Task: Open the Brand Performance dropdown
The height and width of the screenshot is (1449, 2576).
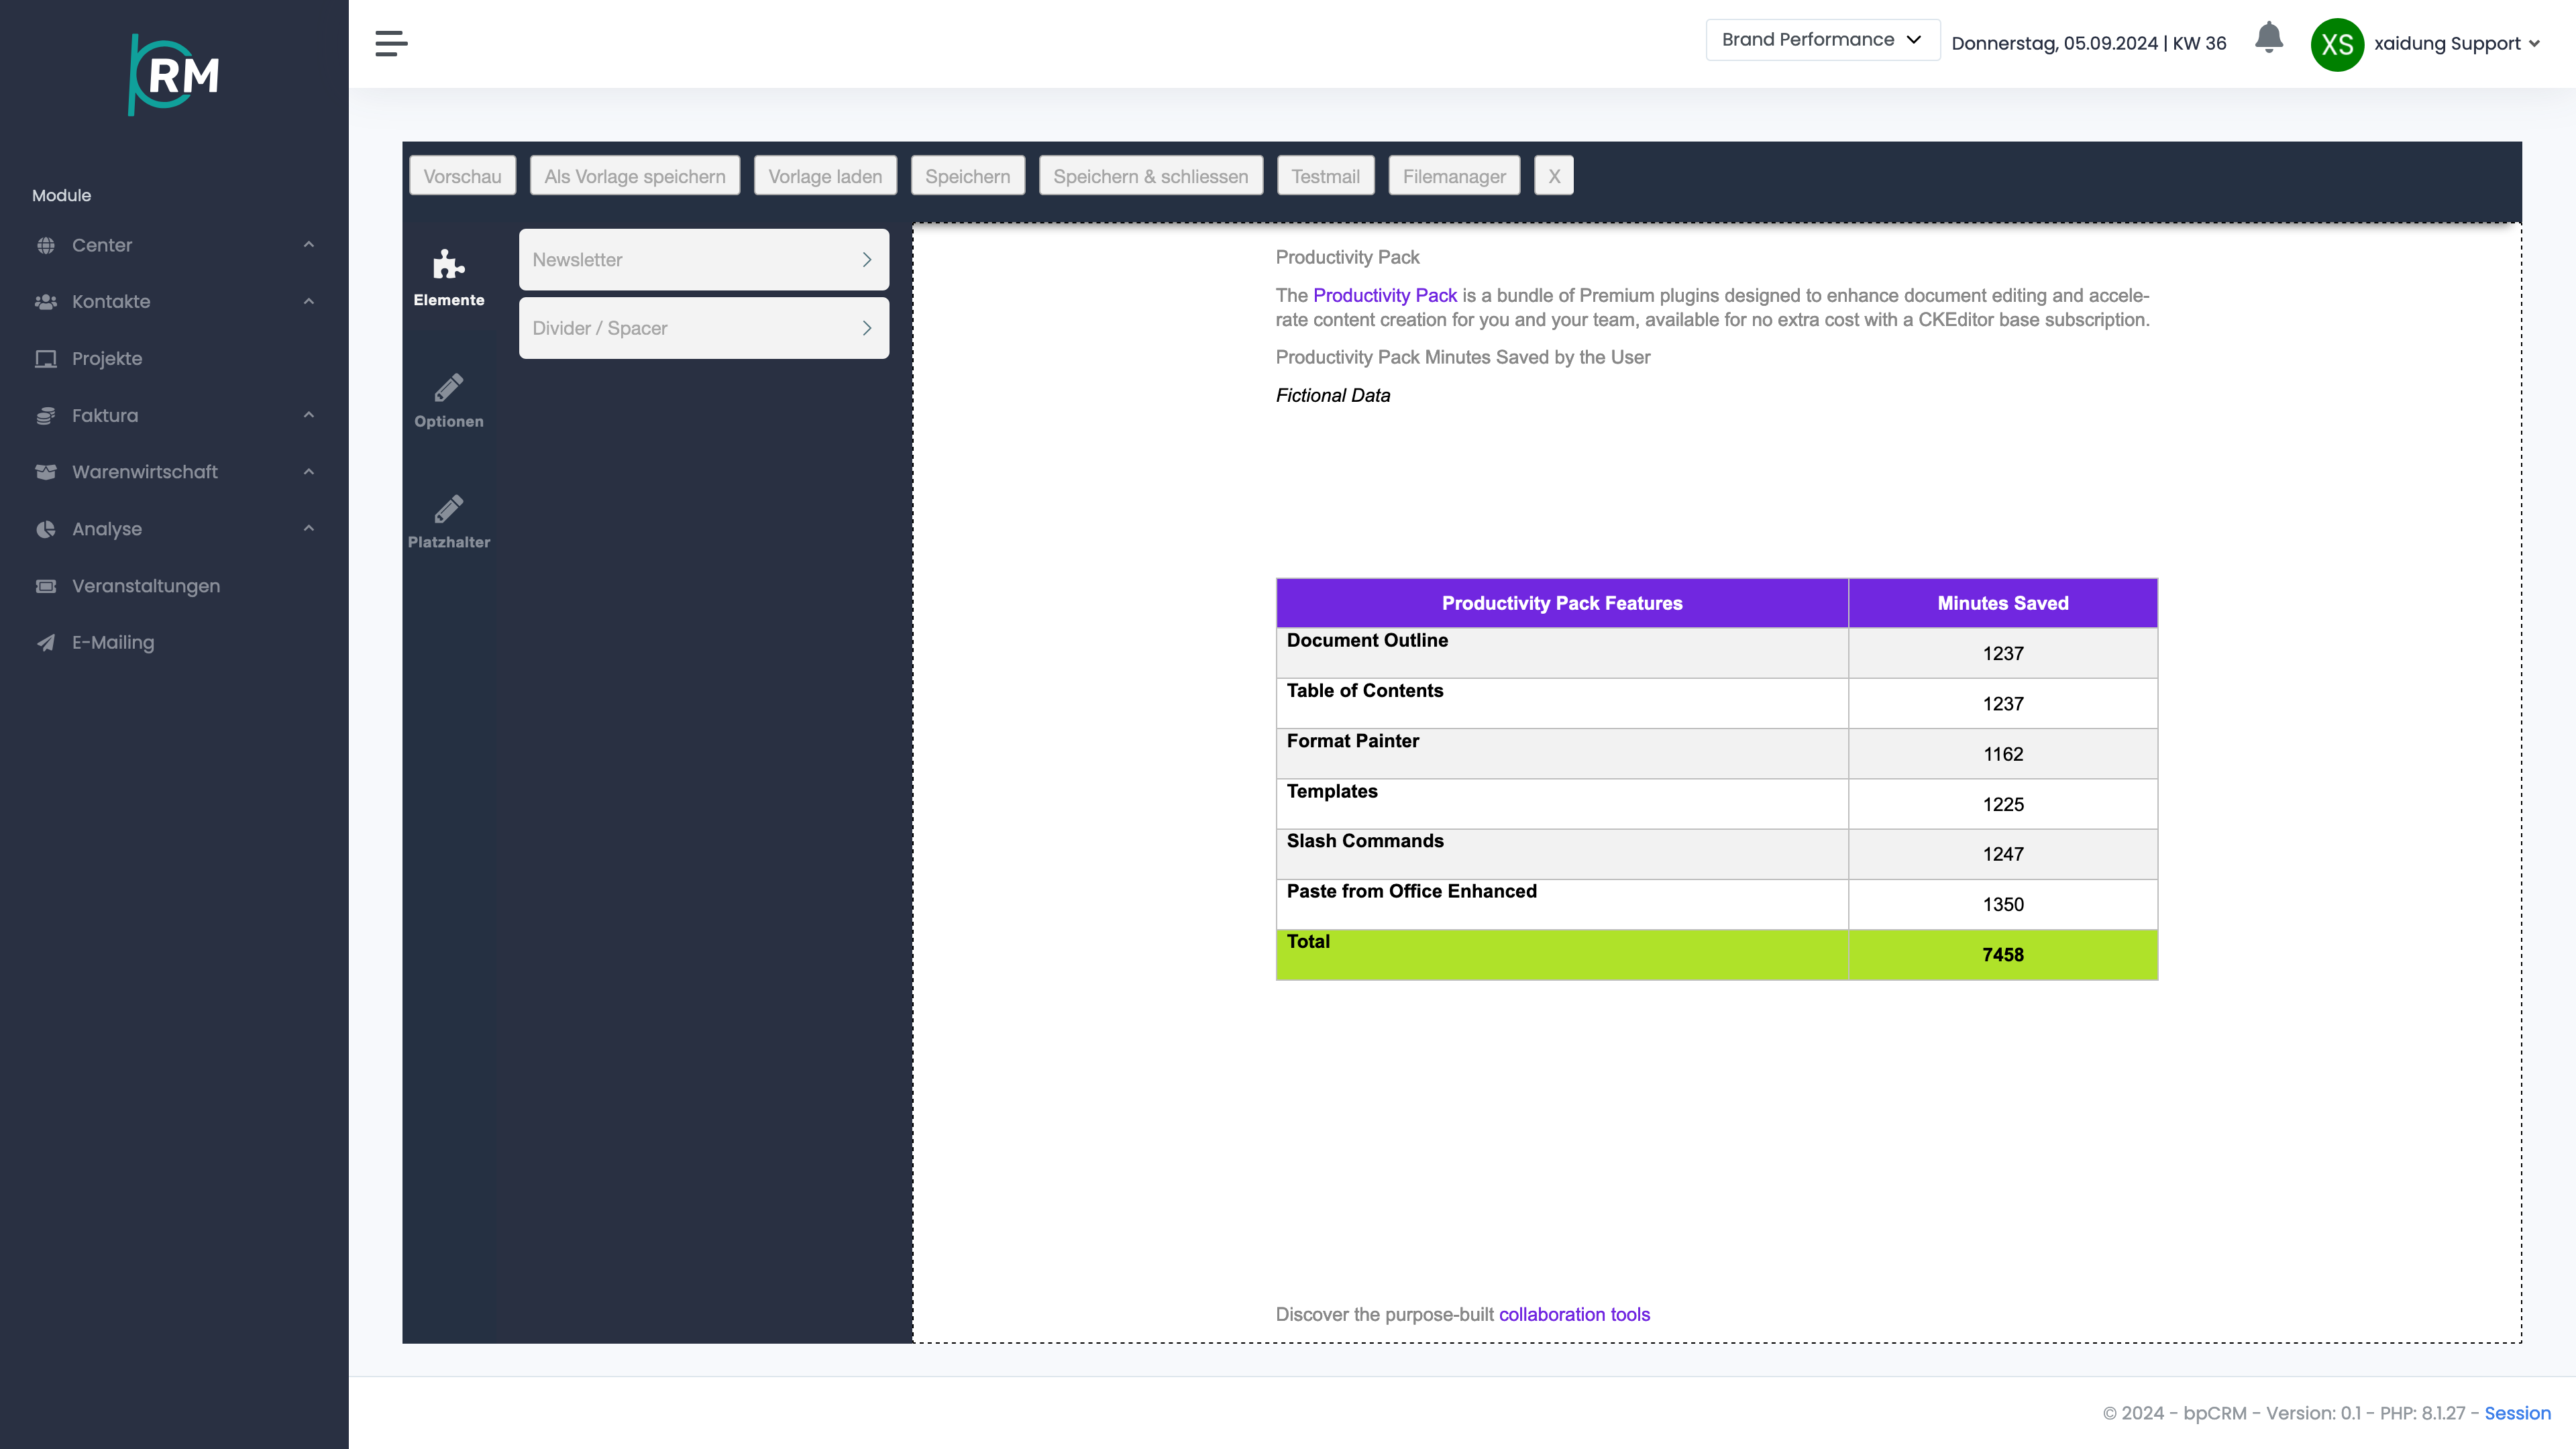Action: click(x=1822, y=40)
